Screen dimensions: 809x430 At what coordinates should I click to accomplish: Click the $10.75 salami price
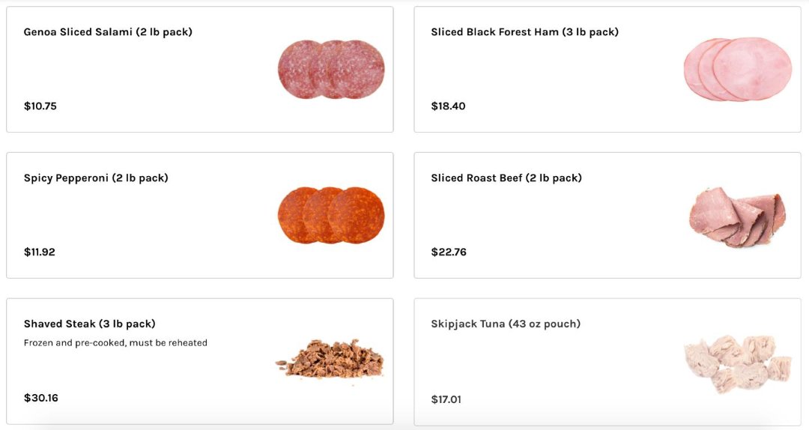tap(40, 106)
